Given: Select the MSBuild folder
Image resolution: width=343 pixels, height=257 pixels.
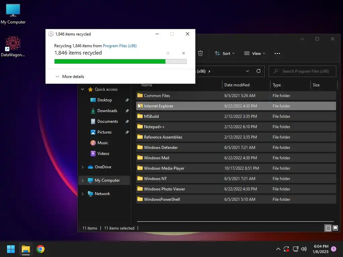Looking at the screenshot, I should [236, 116].
